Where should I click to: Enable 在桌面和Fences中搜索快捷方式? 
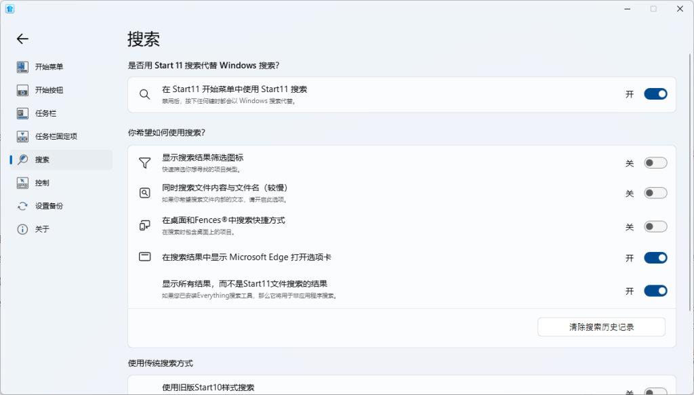(655, 227)
